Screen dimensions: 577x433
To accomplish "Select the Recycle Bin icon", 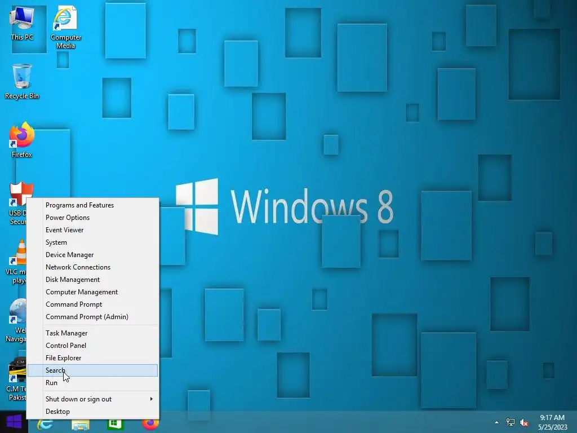I will [x=22, y=81].
